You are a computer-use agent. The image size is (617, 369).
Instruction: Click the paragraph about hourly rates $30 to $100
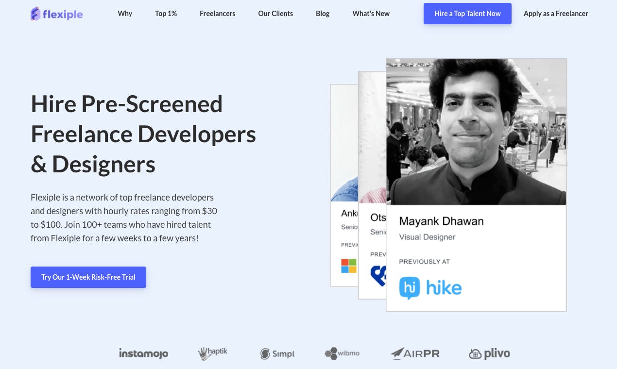(124, 218)
